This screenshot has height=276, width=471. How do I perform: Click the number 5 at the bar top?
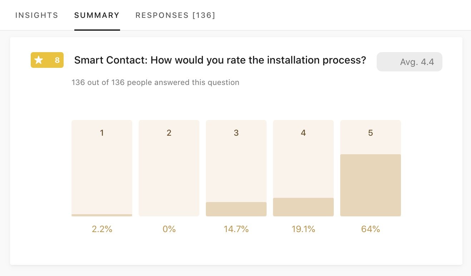[371, 133]
